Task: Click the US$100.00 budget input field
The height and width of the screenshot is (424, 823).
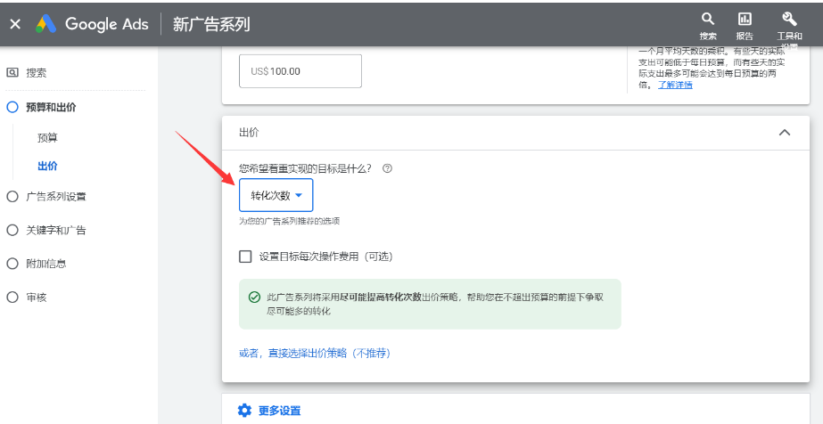Action: tap(300, 71)
